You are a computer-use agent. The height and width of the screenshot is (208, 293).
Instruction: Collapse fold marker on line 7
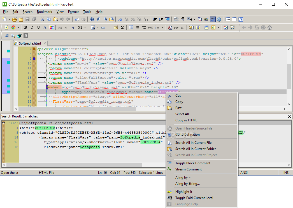point(34,49)
